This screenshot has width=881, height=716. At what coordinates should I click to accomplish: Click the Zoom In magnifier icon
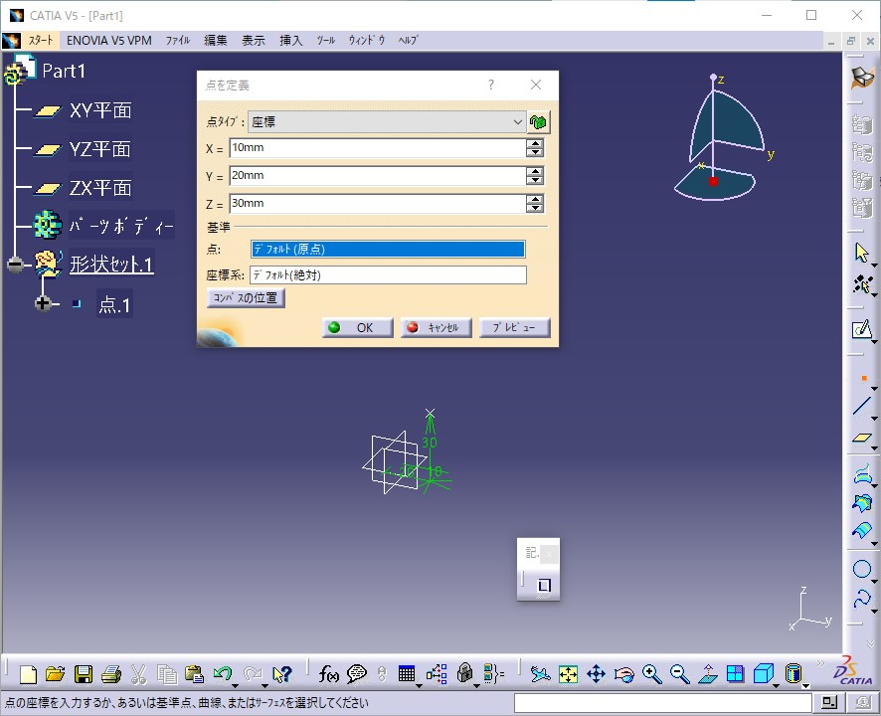[x=651, y=674]
